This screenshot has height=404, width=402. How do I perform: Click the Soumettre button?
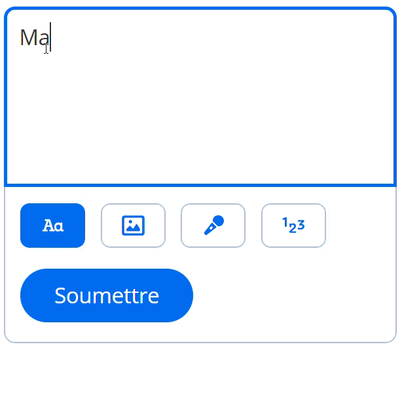107,295
